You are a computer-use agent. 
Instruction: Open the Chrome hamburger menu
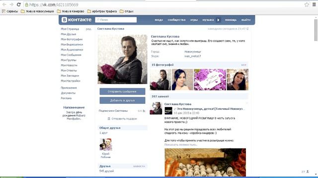click(x=314, y=4)
